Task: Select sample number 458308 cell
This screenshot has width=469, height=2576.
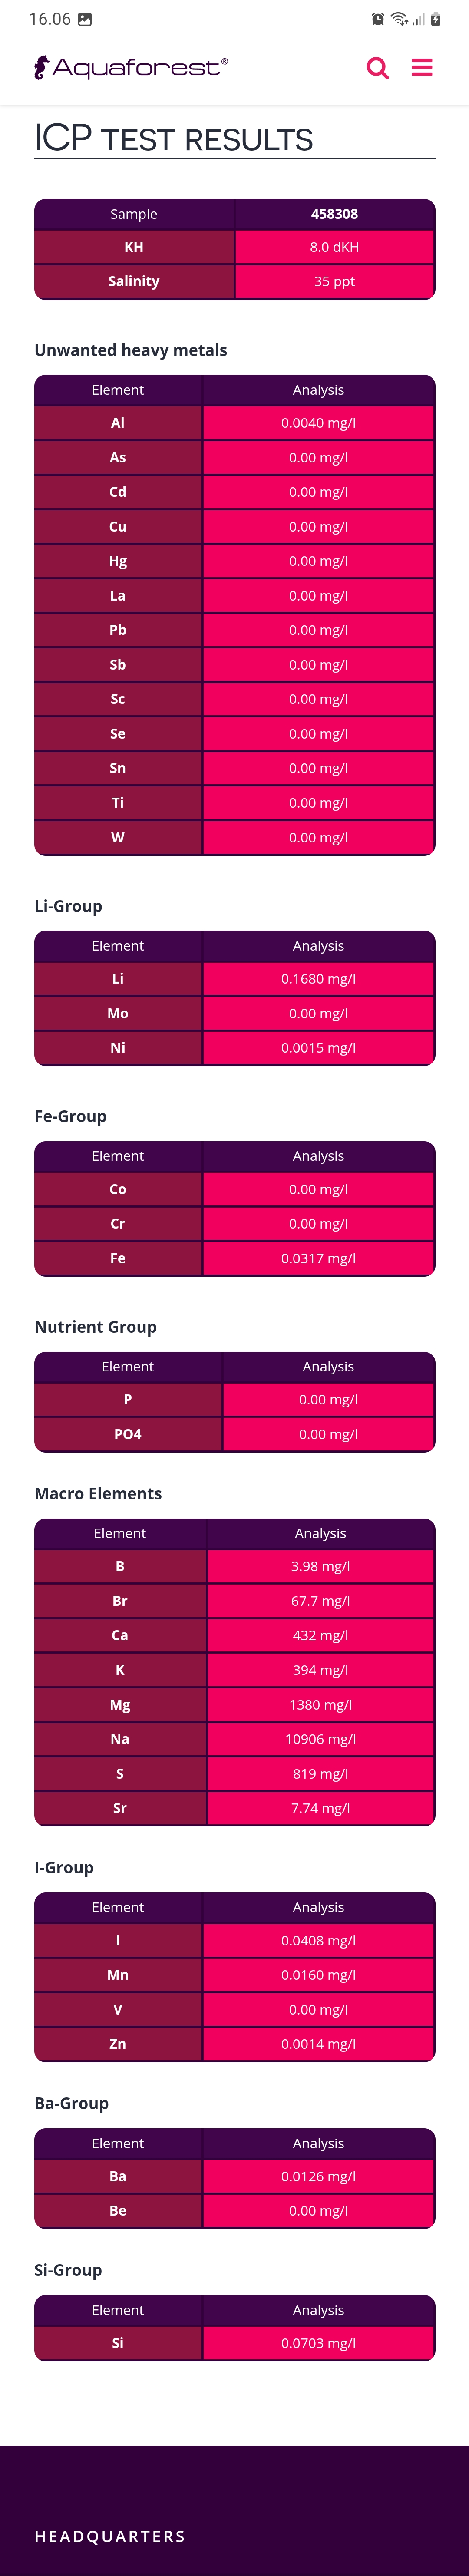Action: [334, 214]
